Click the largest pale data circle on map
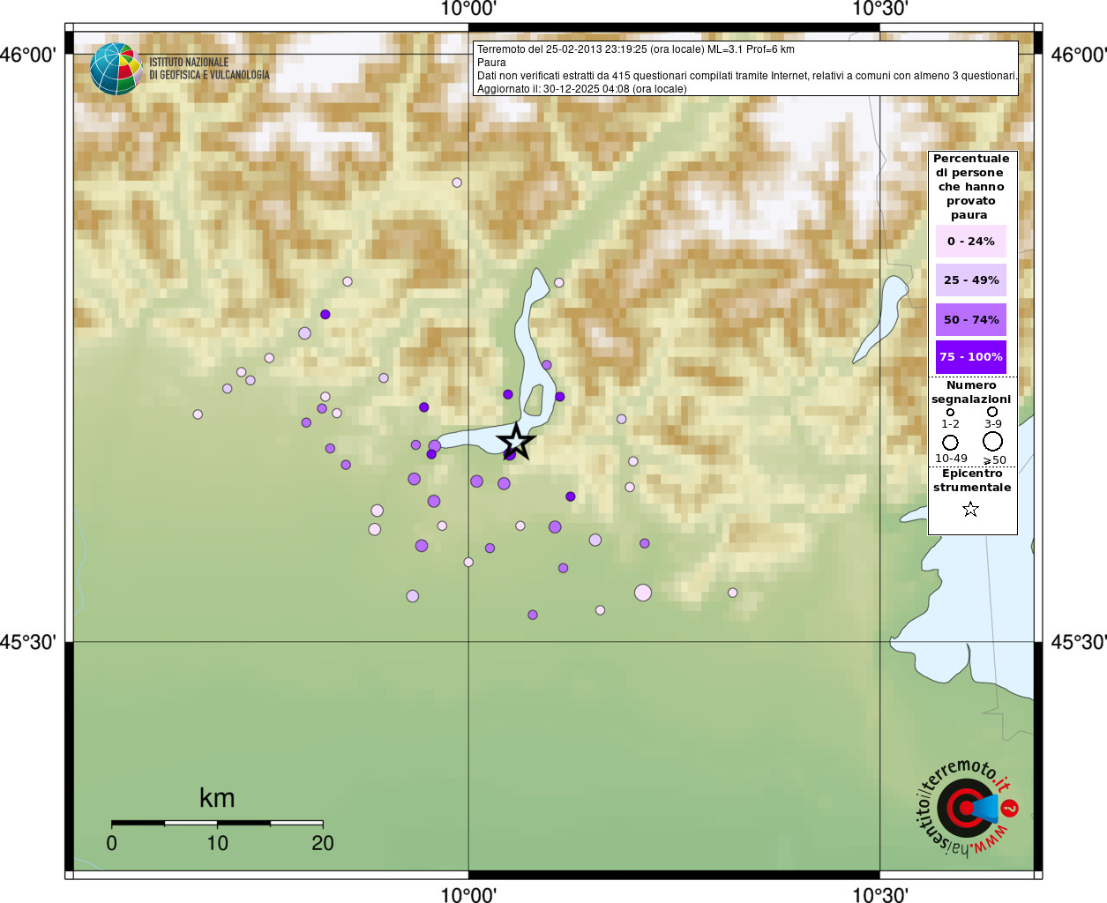Viewport: 1107px width, 903px height. pyautogui.click(x=643, y=593)
